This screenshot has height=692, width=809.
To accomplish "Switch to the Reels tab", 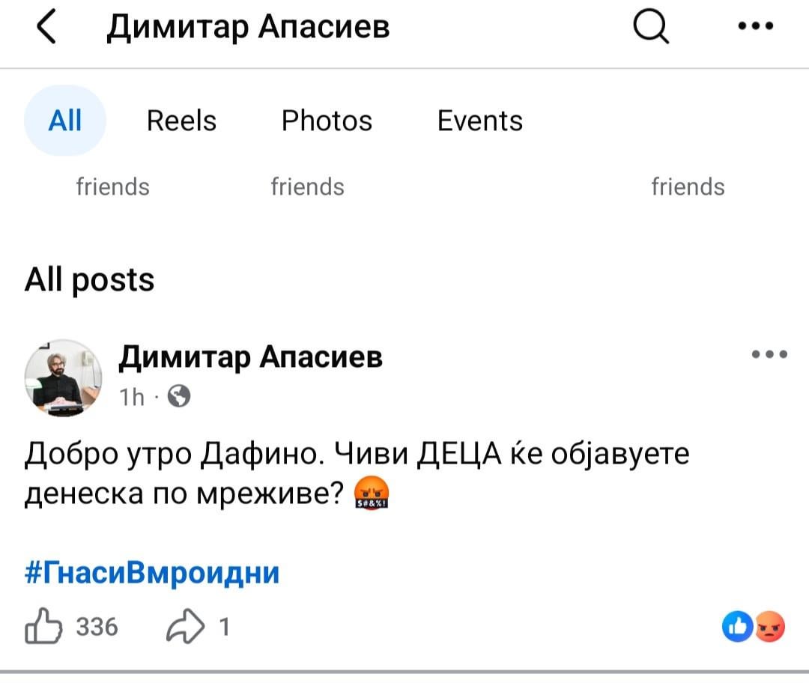I will [x=181, y=121].
